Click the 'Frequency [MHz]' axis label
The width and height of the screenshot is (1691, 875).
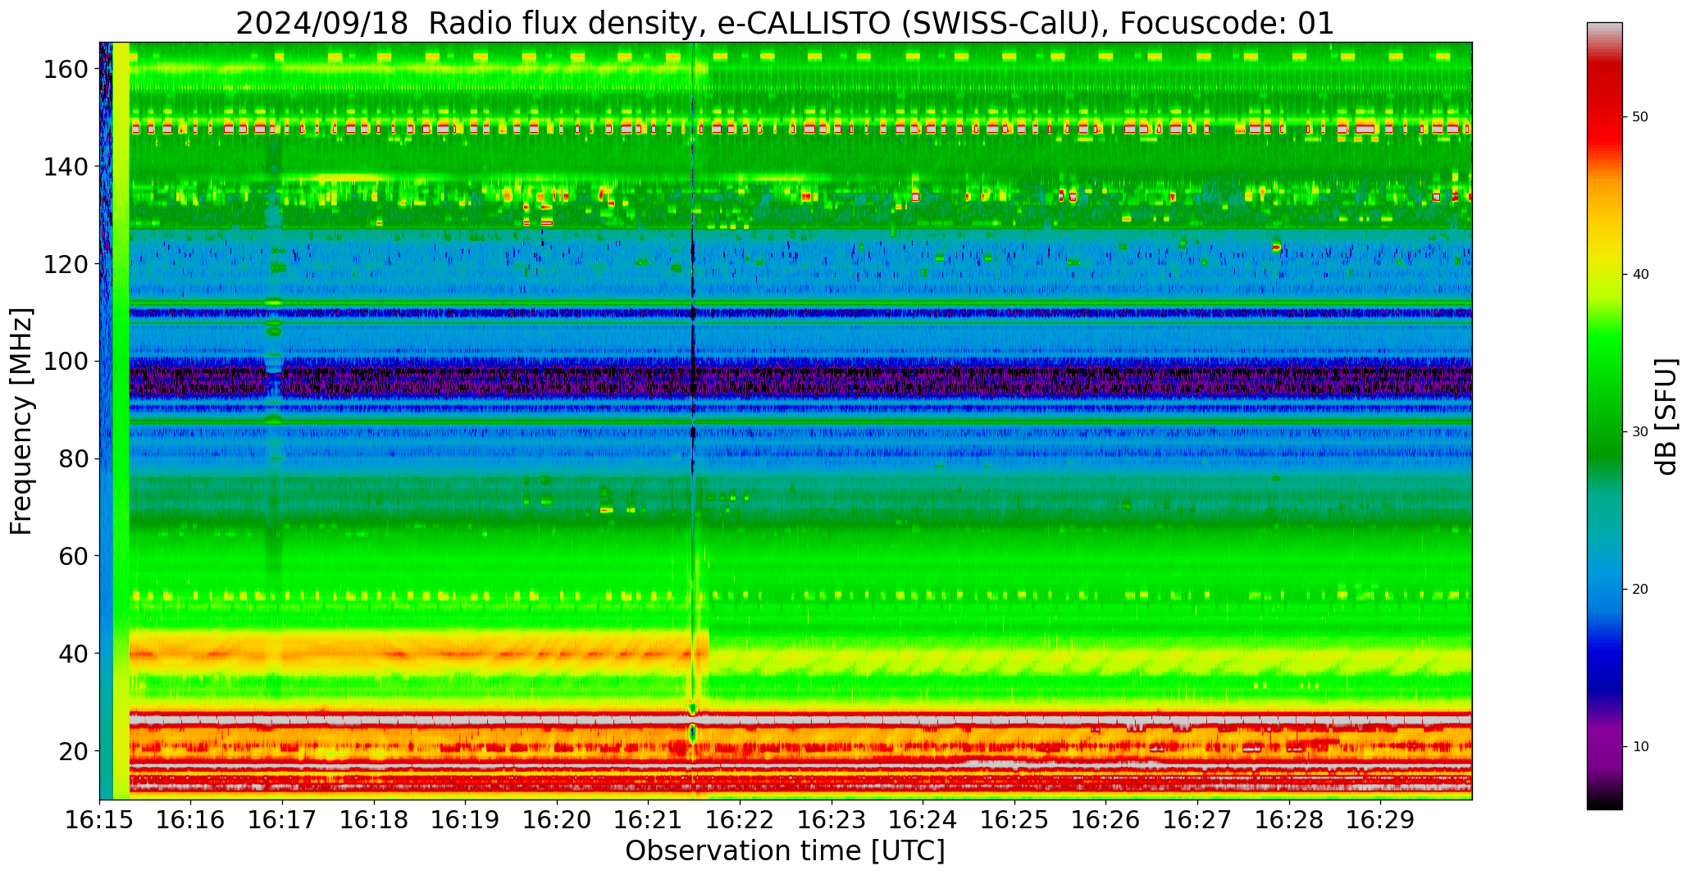[22, 421]
